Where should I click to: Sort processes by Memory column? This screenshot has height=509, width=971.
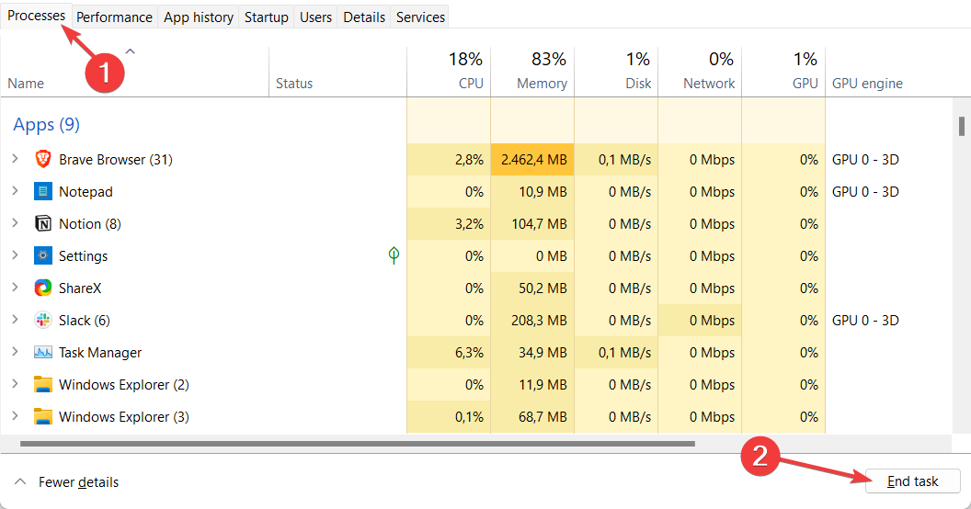point(532,72)
